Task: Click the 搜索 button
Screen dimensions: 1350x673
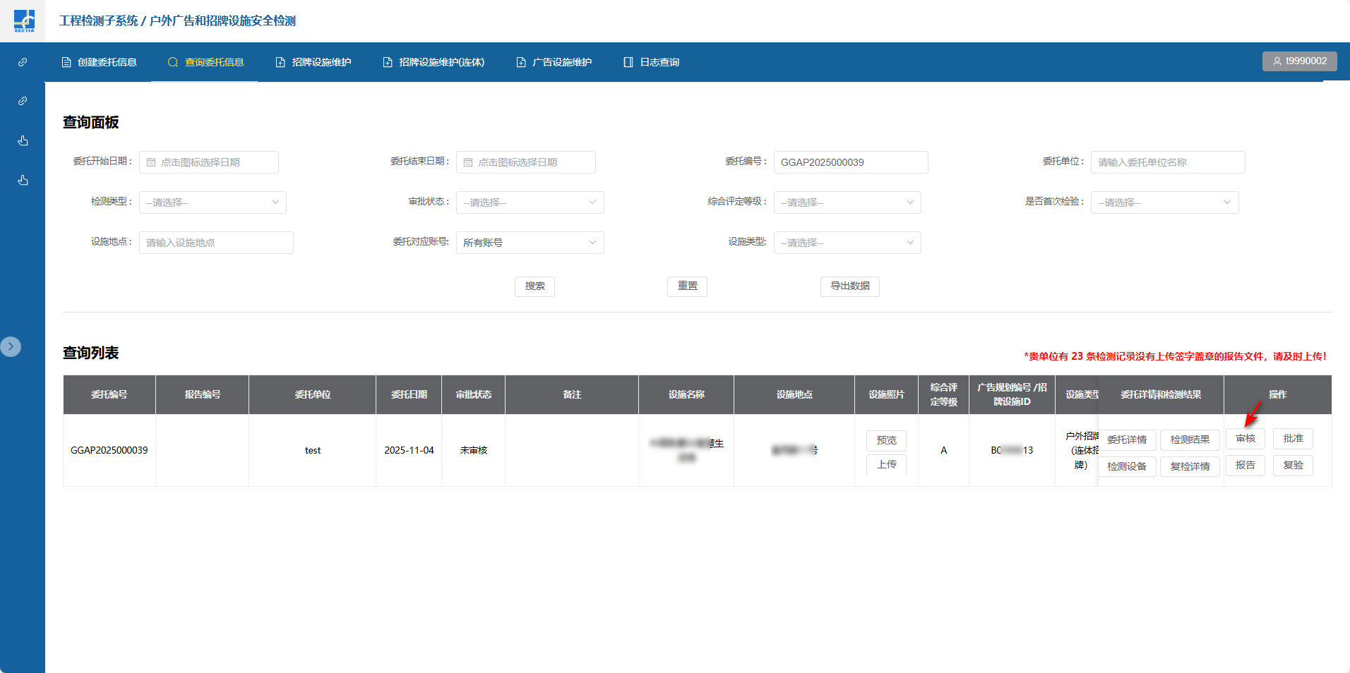Action: (x=534, y=286)
